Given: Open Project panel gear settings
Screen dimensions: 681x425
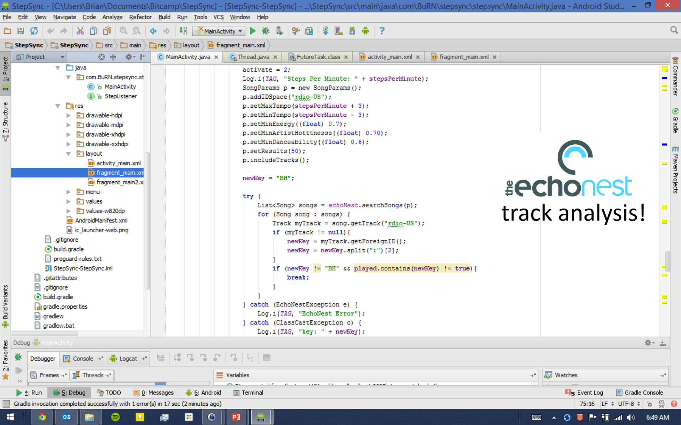Looking at the screenshot, I should tap(130, 57).
